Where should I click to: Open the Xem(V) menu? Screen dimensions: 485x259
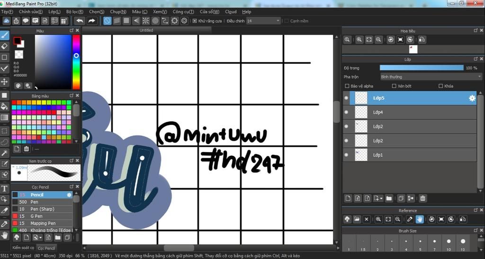pyautogui.click(x=160, y=12)
